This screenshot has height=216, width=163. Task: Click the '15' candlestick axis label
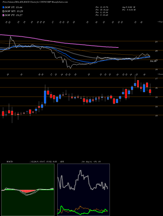156,97
